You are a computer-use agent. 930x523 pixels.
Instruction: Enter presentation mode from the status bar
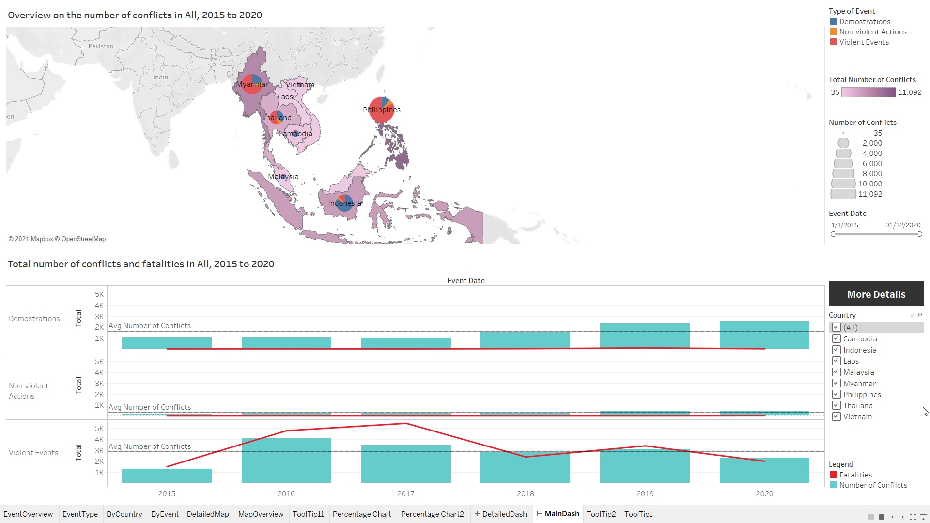click(923, 517)
